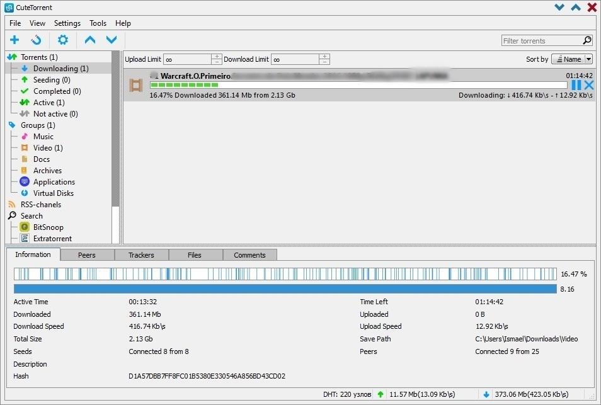Click the blue download arrow in status bar
This screenshot has height=405, width=601.
tap(486, 394)
